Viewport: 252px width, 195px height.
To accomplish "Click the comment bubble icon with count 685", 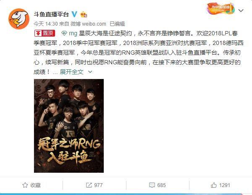I will coord(152,185).
